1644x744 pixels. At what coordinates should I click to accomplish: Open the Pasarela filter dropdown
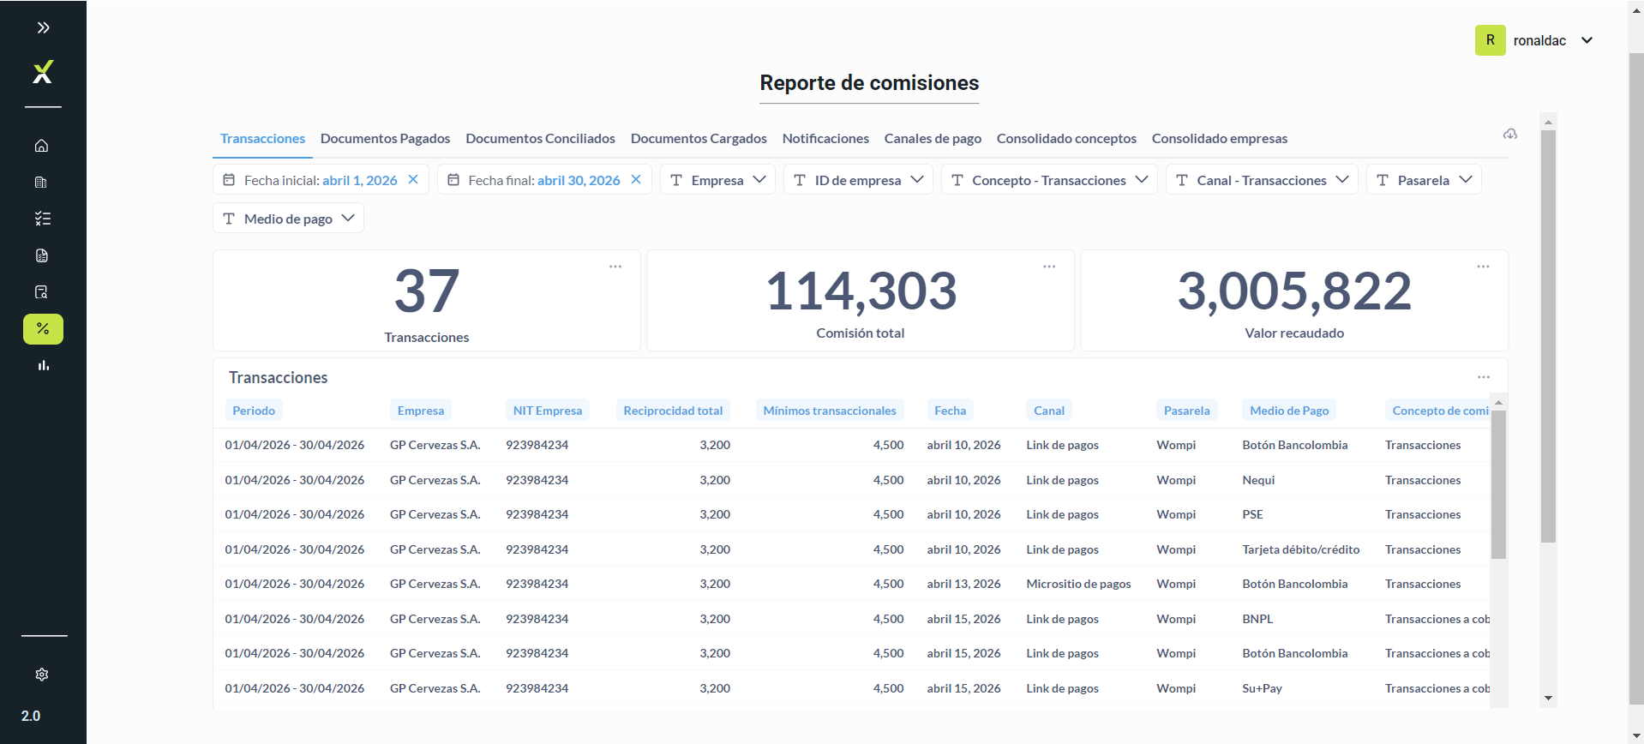1424,179
